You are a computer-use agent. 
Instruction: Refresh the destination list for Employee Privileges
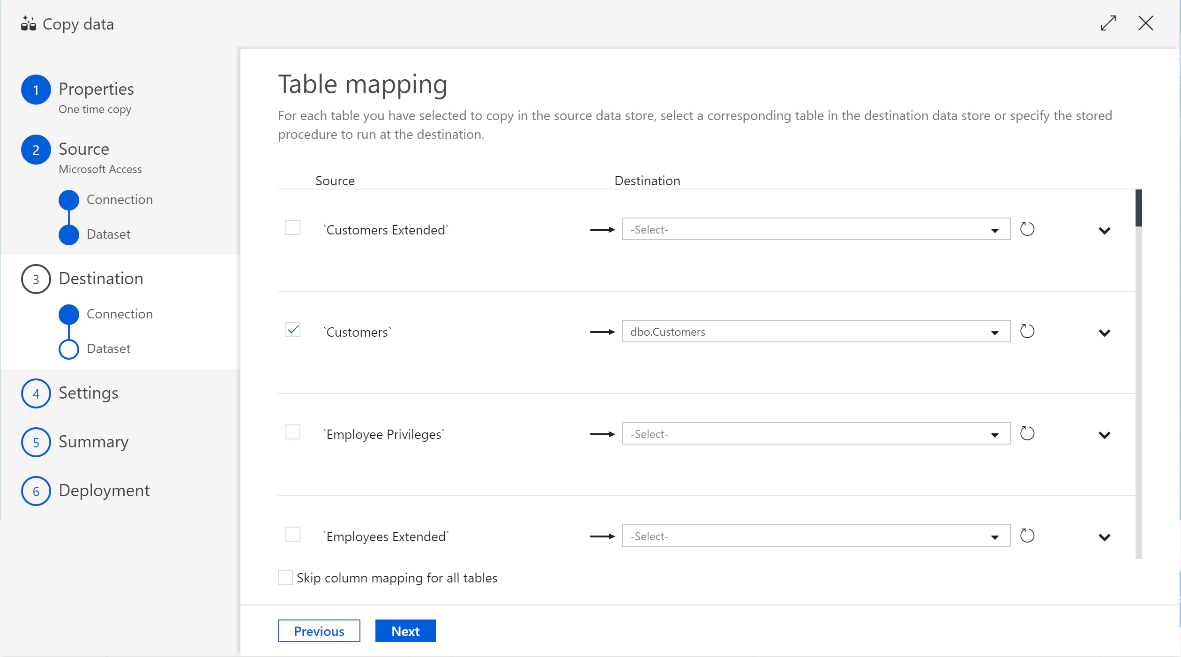(1027, 433)
